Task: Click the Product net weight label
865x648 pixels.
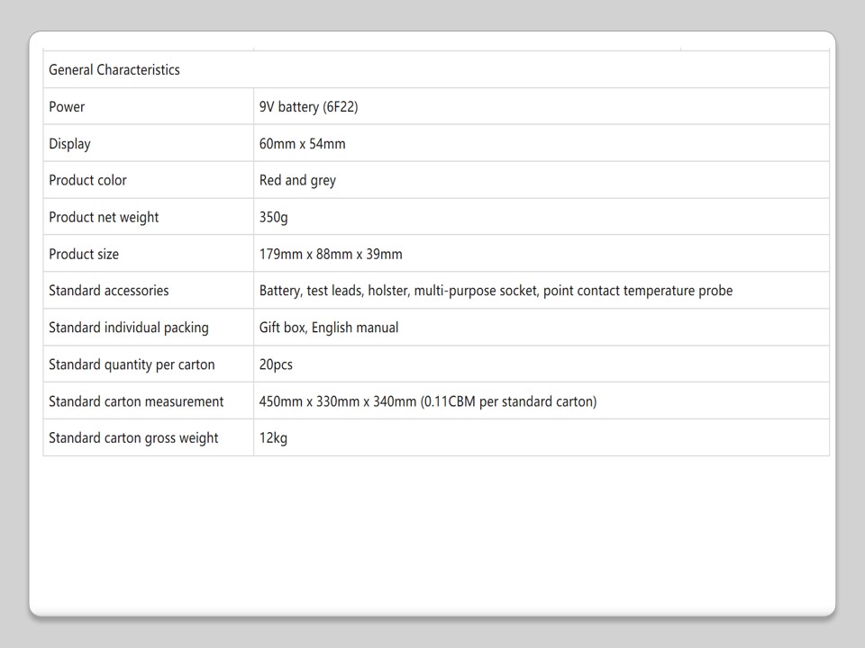Action: pyautogui.click(x=104, y=218)
